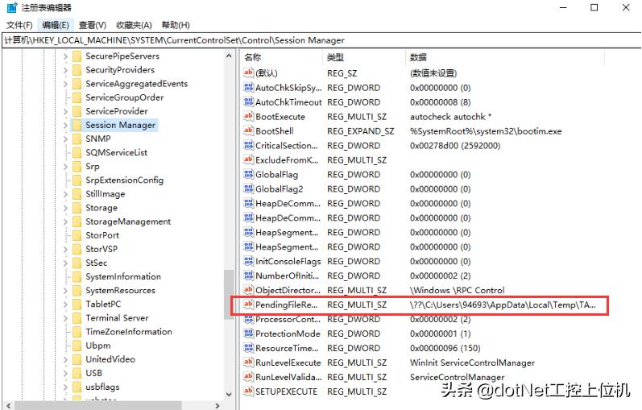Expand the UnitedVideo tree node
Viewport: 642px width, 410px height.
click(65, 359)
